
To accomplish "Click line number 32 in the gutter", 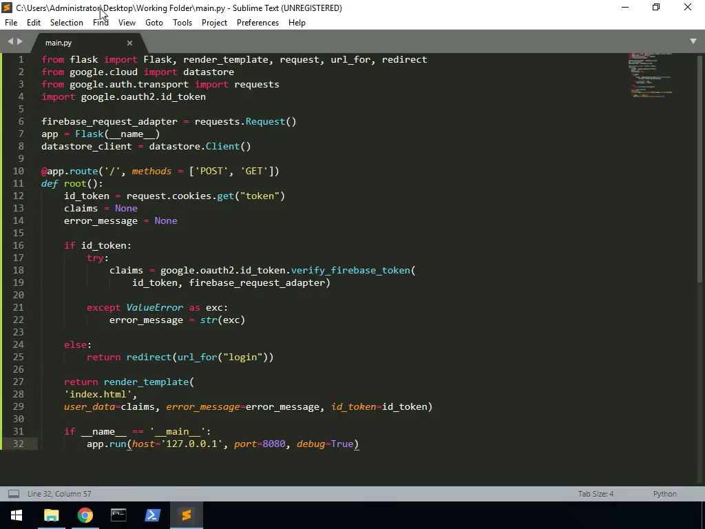I will click(x=19, y=444).
